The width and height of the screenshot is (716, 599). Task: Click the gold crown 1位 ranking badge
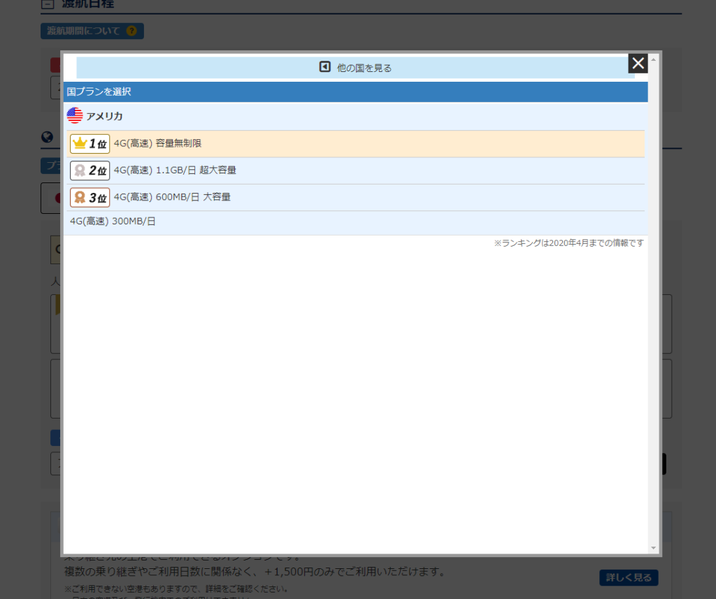click(x=90, y=144)
